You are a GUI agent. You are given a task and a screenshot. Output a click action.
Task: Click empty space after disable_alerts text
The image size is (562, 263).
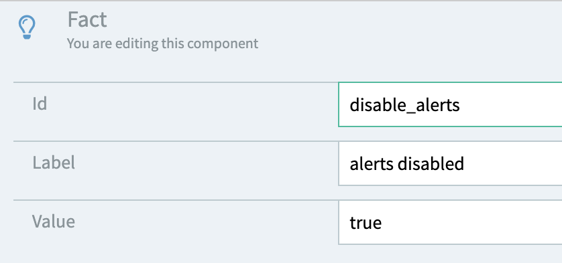pyautogui.click(x=511, y=104)
